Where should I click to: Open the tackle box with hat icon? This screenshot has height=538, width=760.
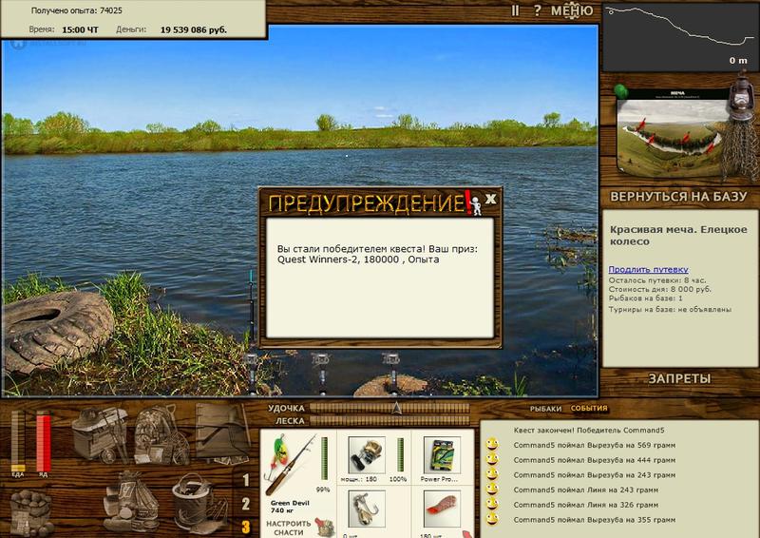click(x=100, y=434)
